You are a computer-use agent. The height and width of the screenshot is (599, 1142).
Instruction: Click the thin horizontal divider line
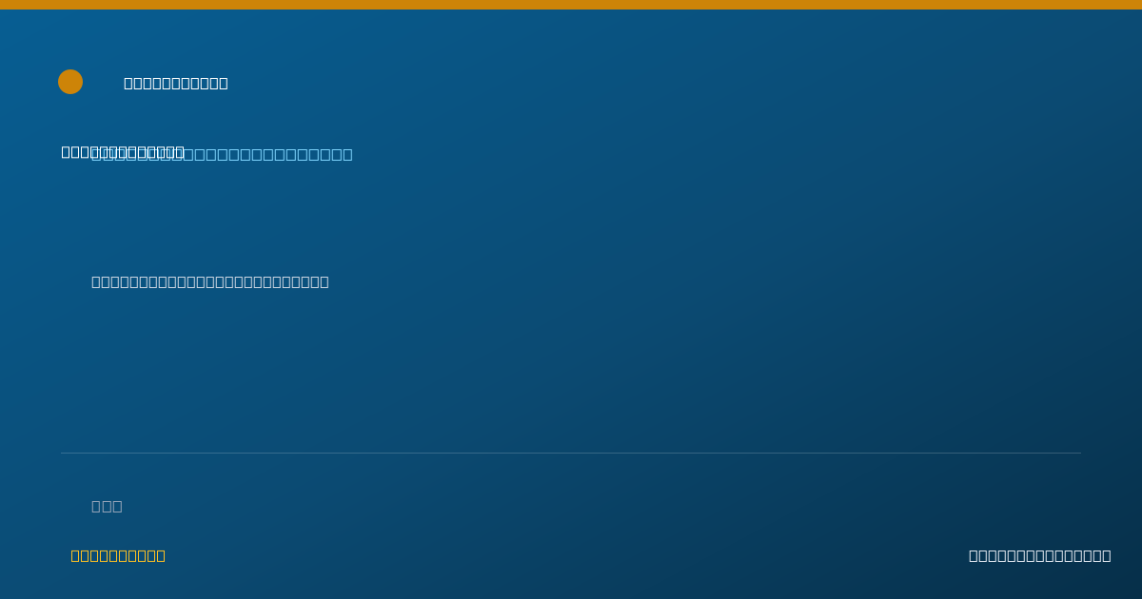pyautogui.click(x=571, y=453)
